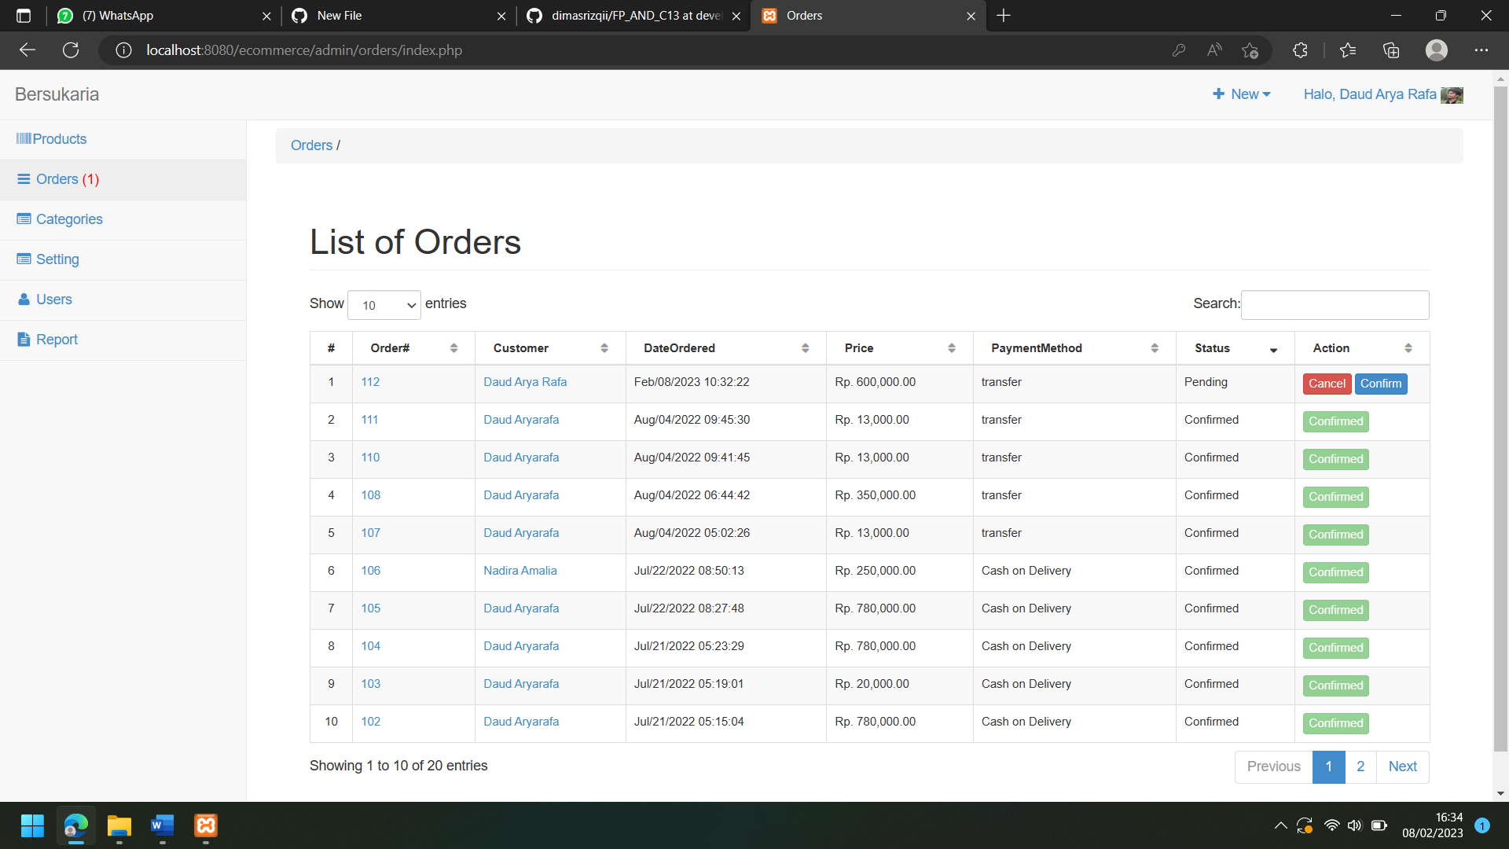Confirm pending order 112
The height and width of the screenshot is (849, 1509).
tap(1381, 384)
